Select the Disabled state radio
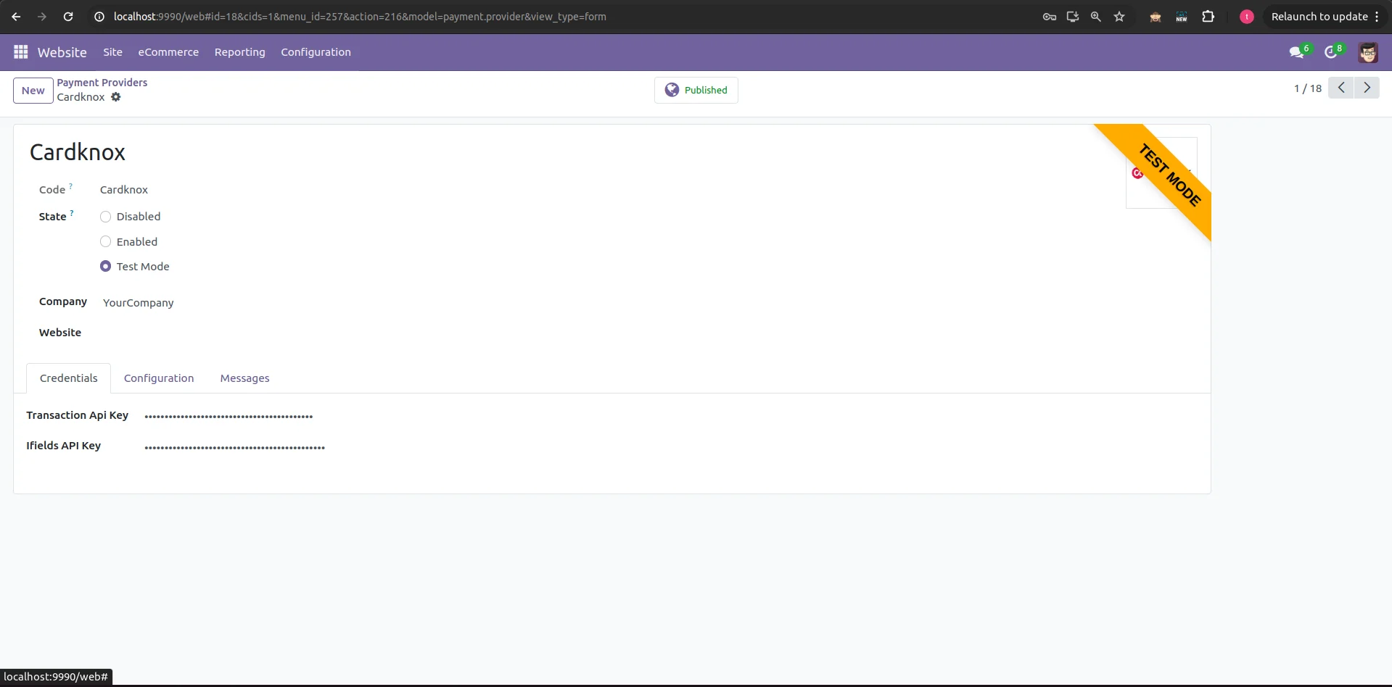The width and height of the screenshot is (1392, 687). (106, 217)
